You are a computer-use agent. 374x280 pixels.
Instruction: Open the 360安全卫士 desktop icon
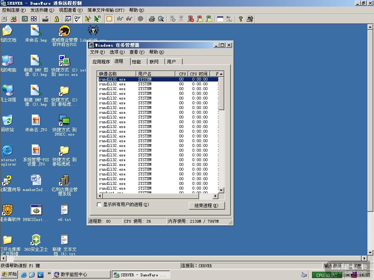tap(36, 240)
